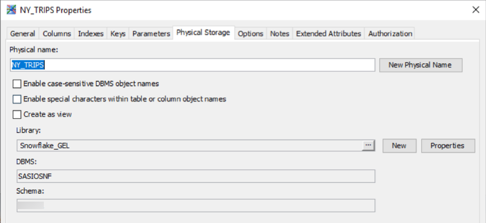The image size is (486, 223).
Task: Switch to the General tab
Action: tap(22, 34)
